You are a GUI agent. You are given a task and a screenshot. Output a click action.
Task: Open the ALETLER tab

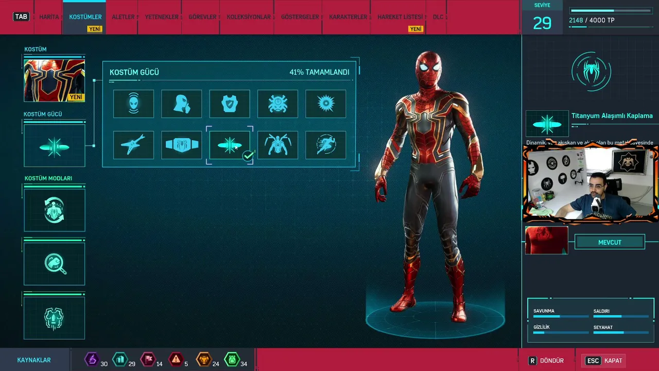(123, 17)
